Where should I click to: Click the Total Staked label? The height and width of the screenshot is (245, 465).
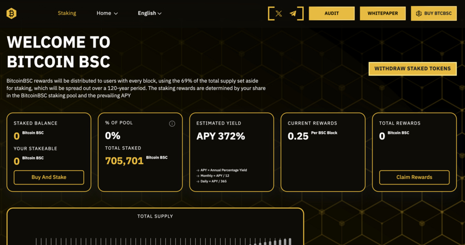(123, 148)
